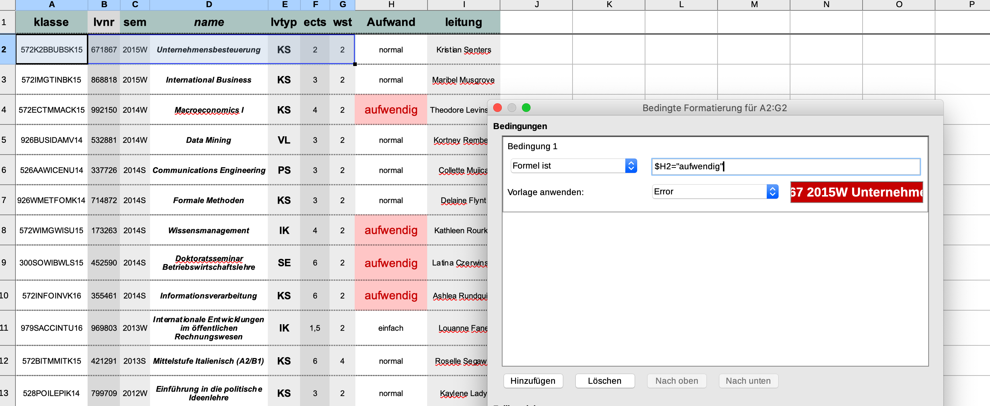Click the 'klasse' header cell

(51, 22)
